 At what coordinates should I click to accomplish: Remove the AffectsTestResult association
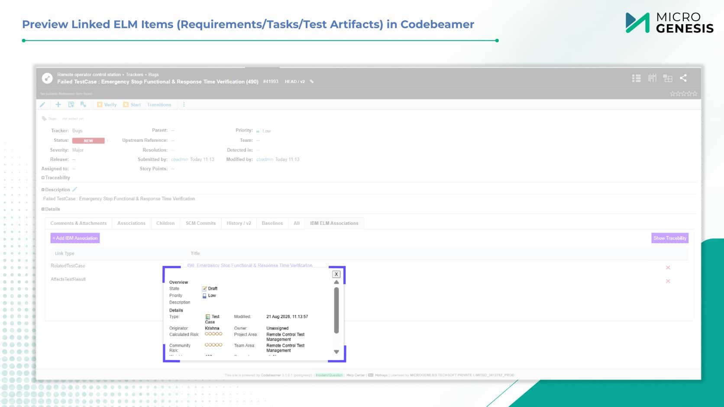point(668,281)
